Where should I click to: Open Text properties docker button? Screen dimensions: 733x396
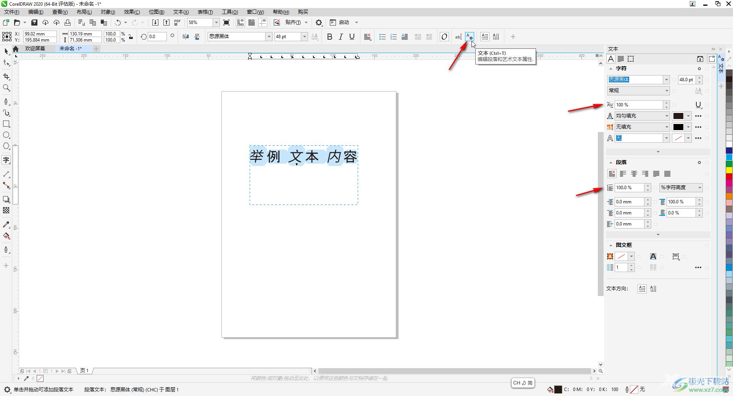point(470,37)
